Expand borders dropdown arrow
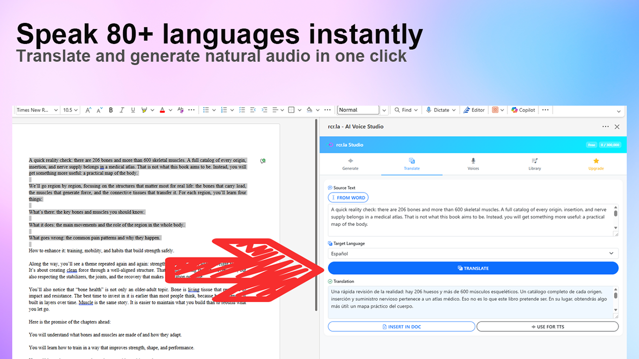Screen dimensions: 639x359 300,110
